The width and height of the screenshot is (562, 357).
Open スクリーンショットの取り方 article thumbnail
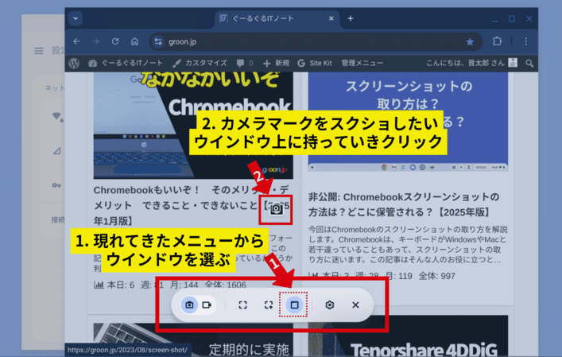click(x=408, y=122)
